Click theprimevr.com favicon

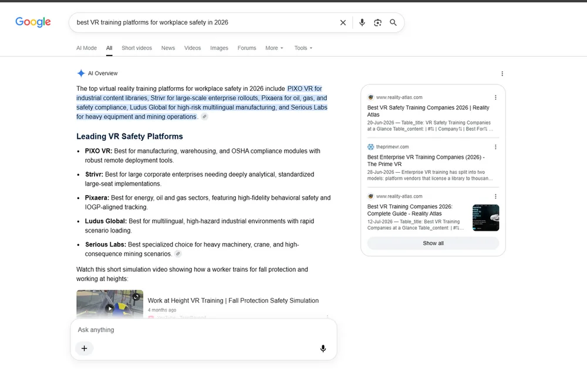pos(370,147)
